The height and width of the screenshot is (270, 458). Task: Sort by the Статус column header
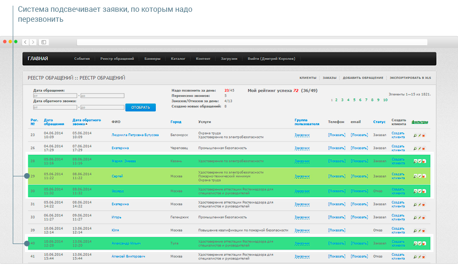[x=379, y=122]
